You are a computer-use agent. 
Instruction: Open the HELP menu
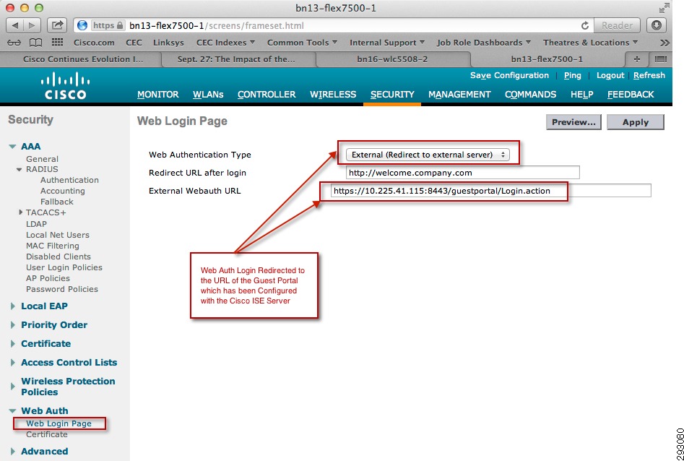coord(582,94)
